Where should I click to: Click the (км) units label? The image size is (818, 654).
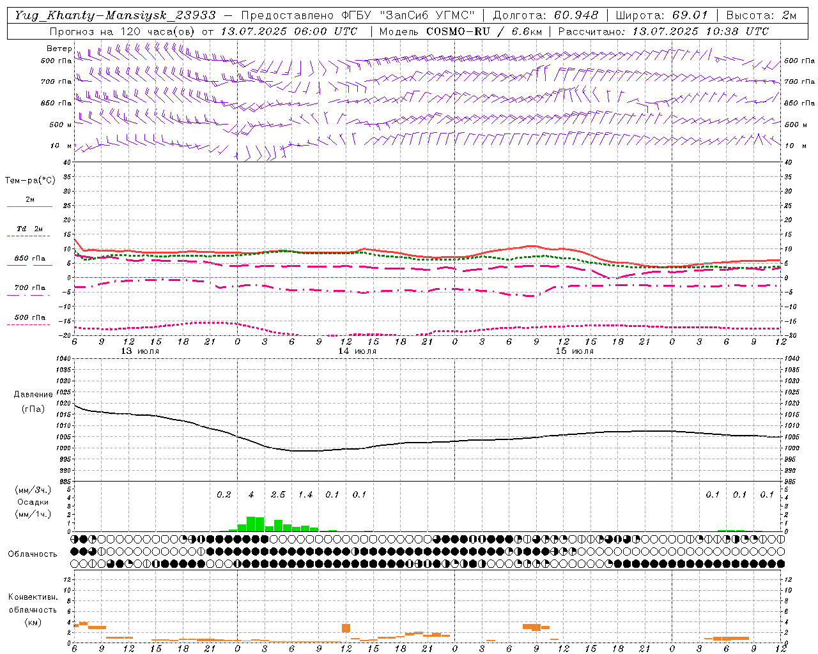pyautogui.click(x=33, y=622)
